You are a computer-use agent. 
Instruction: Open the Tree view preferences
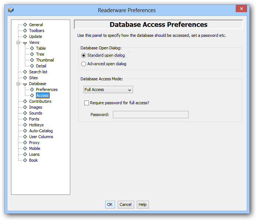pyautogui.click(x=40, y=54)
